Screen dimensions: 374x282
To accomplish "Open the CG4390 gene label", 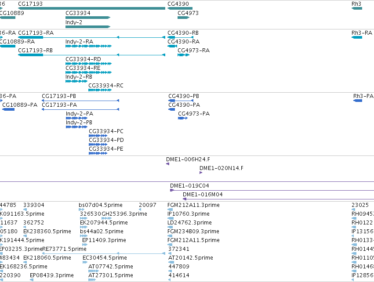I will tap(178, 4).
